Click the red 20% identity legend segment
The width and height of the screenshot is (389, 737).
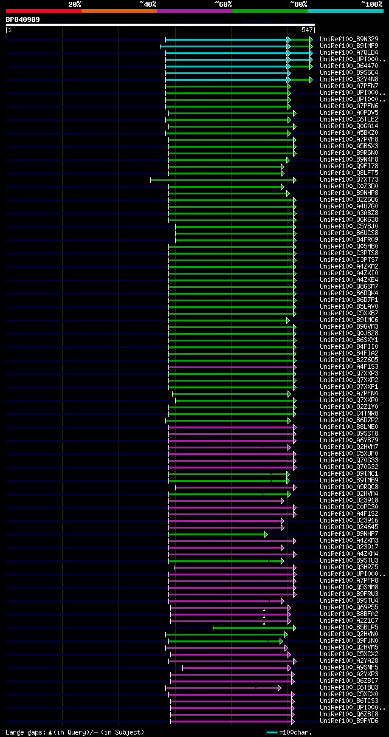44,10
